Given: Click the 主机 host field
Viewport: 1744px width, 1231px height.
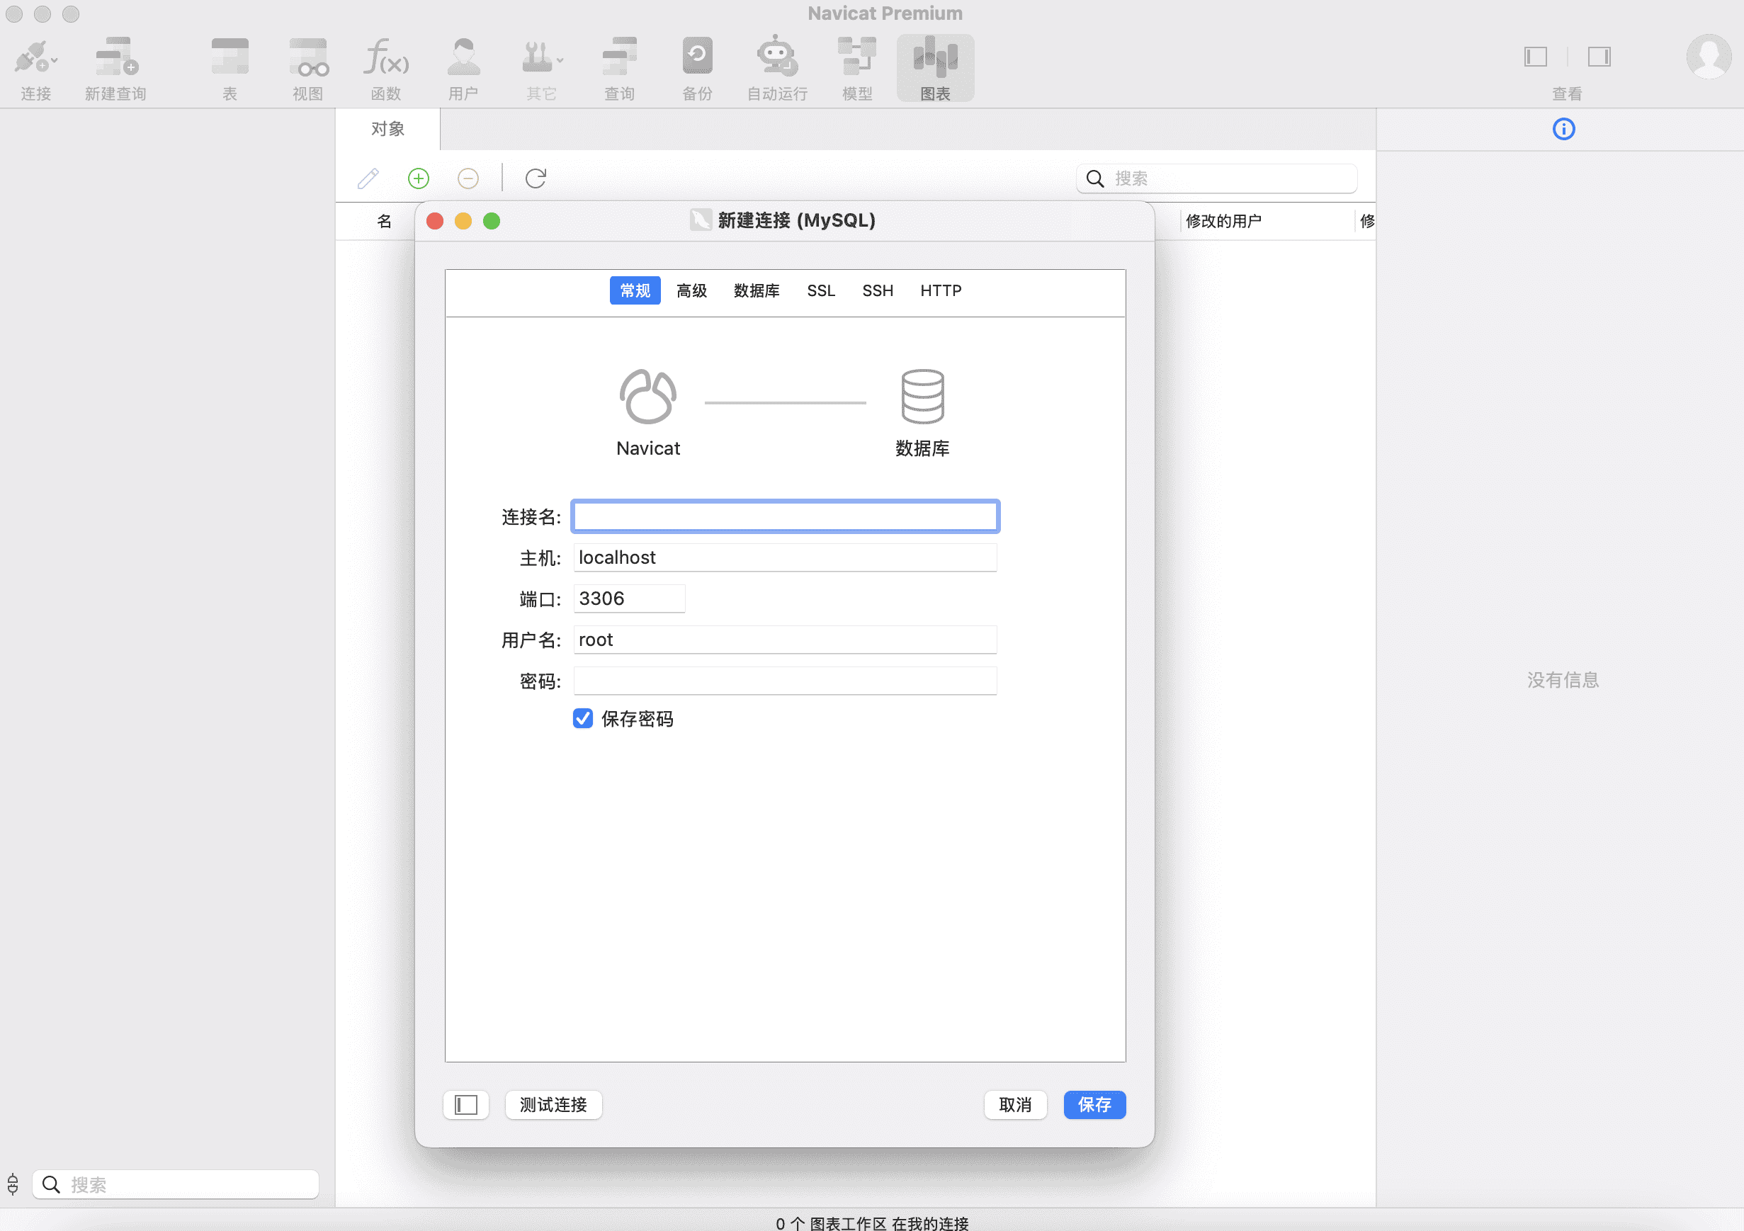Looking at the screenshot, I should point(785,557).
